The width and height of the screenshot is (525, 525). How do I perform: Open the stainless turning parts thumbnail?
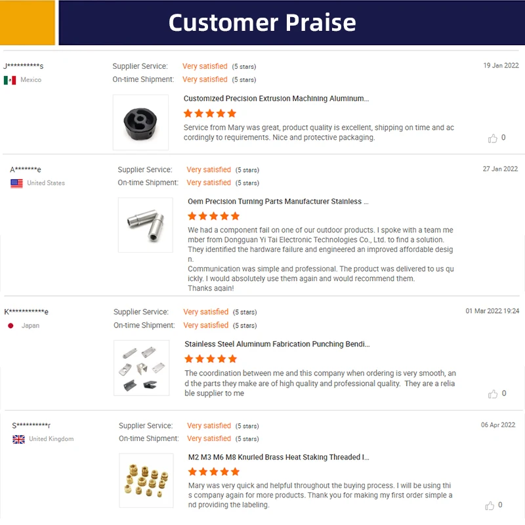[145, 225]
